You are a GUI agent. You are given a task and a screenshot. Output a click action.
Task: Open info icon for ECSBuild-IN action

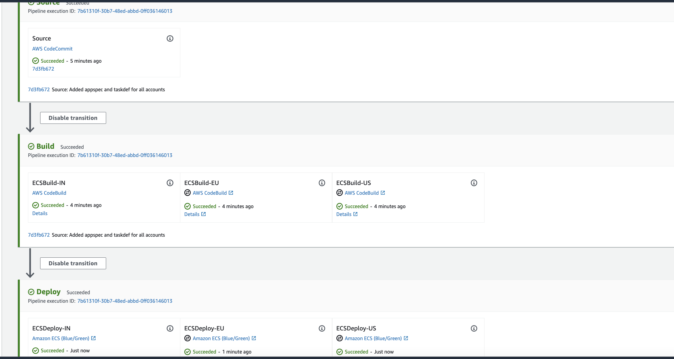point(170,183)
